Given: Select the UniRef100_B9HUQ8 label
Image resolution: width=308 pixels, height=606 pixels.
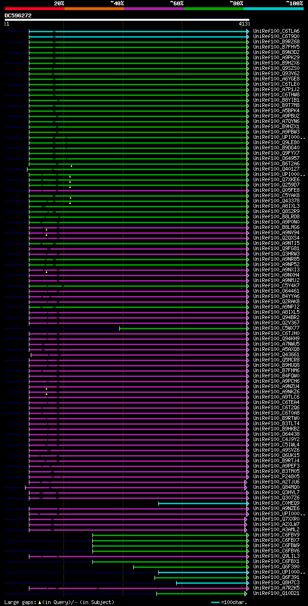Looking at the screenshot, I should click(x=276, y=365).
